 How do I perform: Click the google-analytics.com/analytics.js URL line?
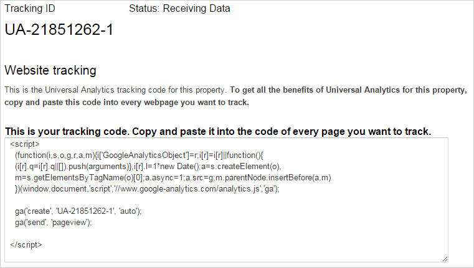click(147, 189)
